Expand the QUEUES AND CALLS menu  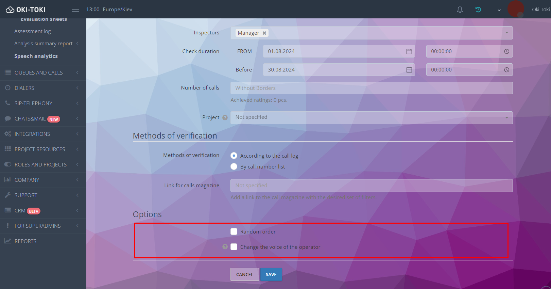click(39, 73)
